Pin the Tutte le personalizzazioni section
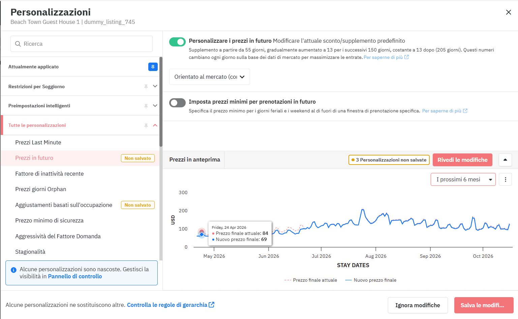 (x=146, y=125)
